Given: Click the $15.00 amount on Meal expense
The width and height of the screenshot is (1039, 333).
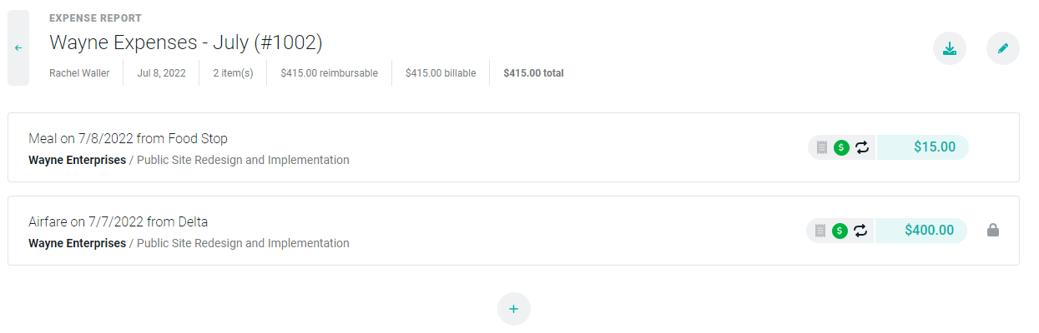Looking at the screenshot, I should click(934, 147).
